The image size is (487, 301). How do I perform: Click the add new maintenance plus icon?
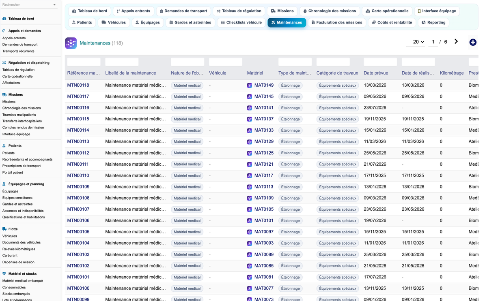(473, 42)
